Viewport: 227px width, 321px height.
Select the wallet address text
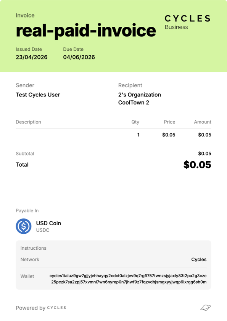tap(128, 279)
